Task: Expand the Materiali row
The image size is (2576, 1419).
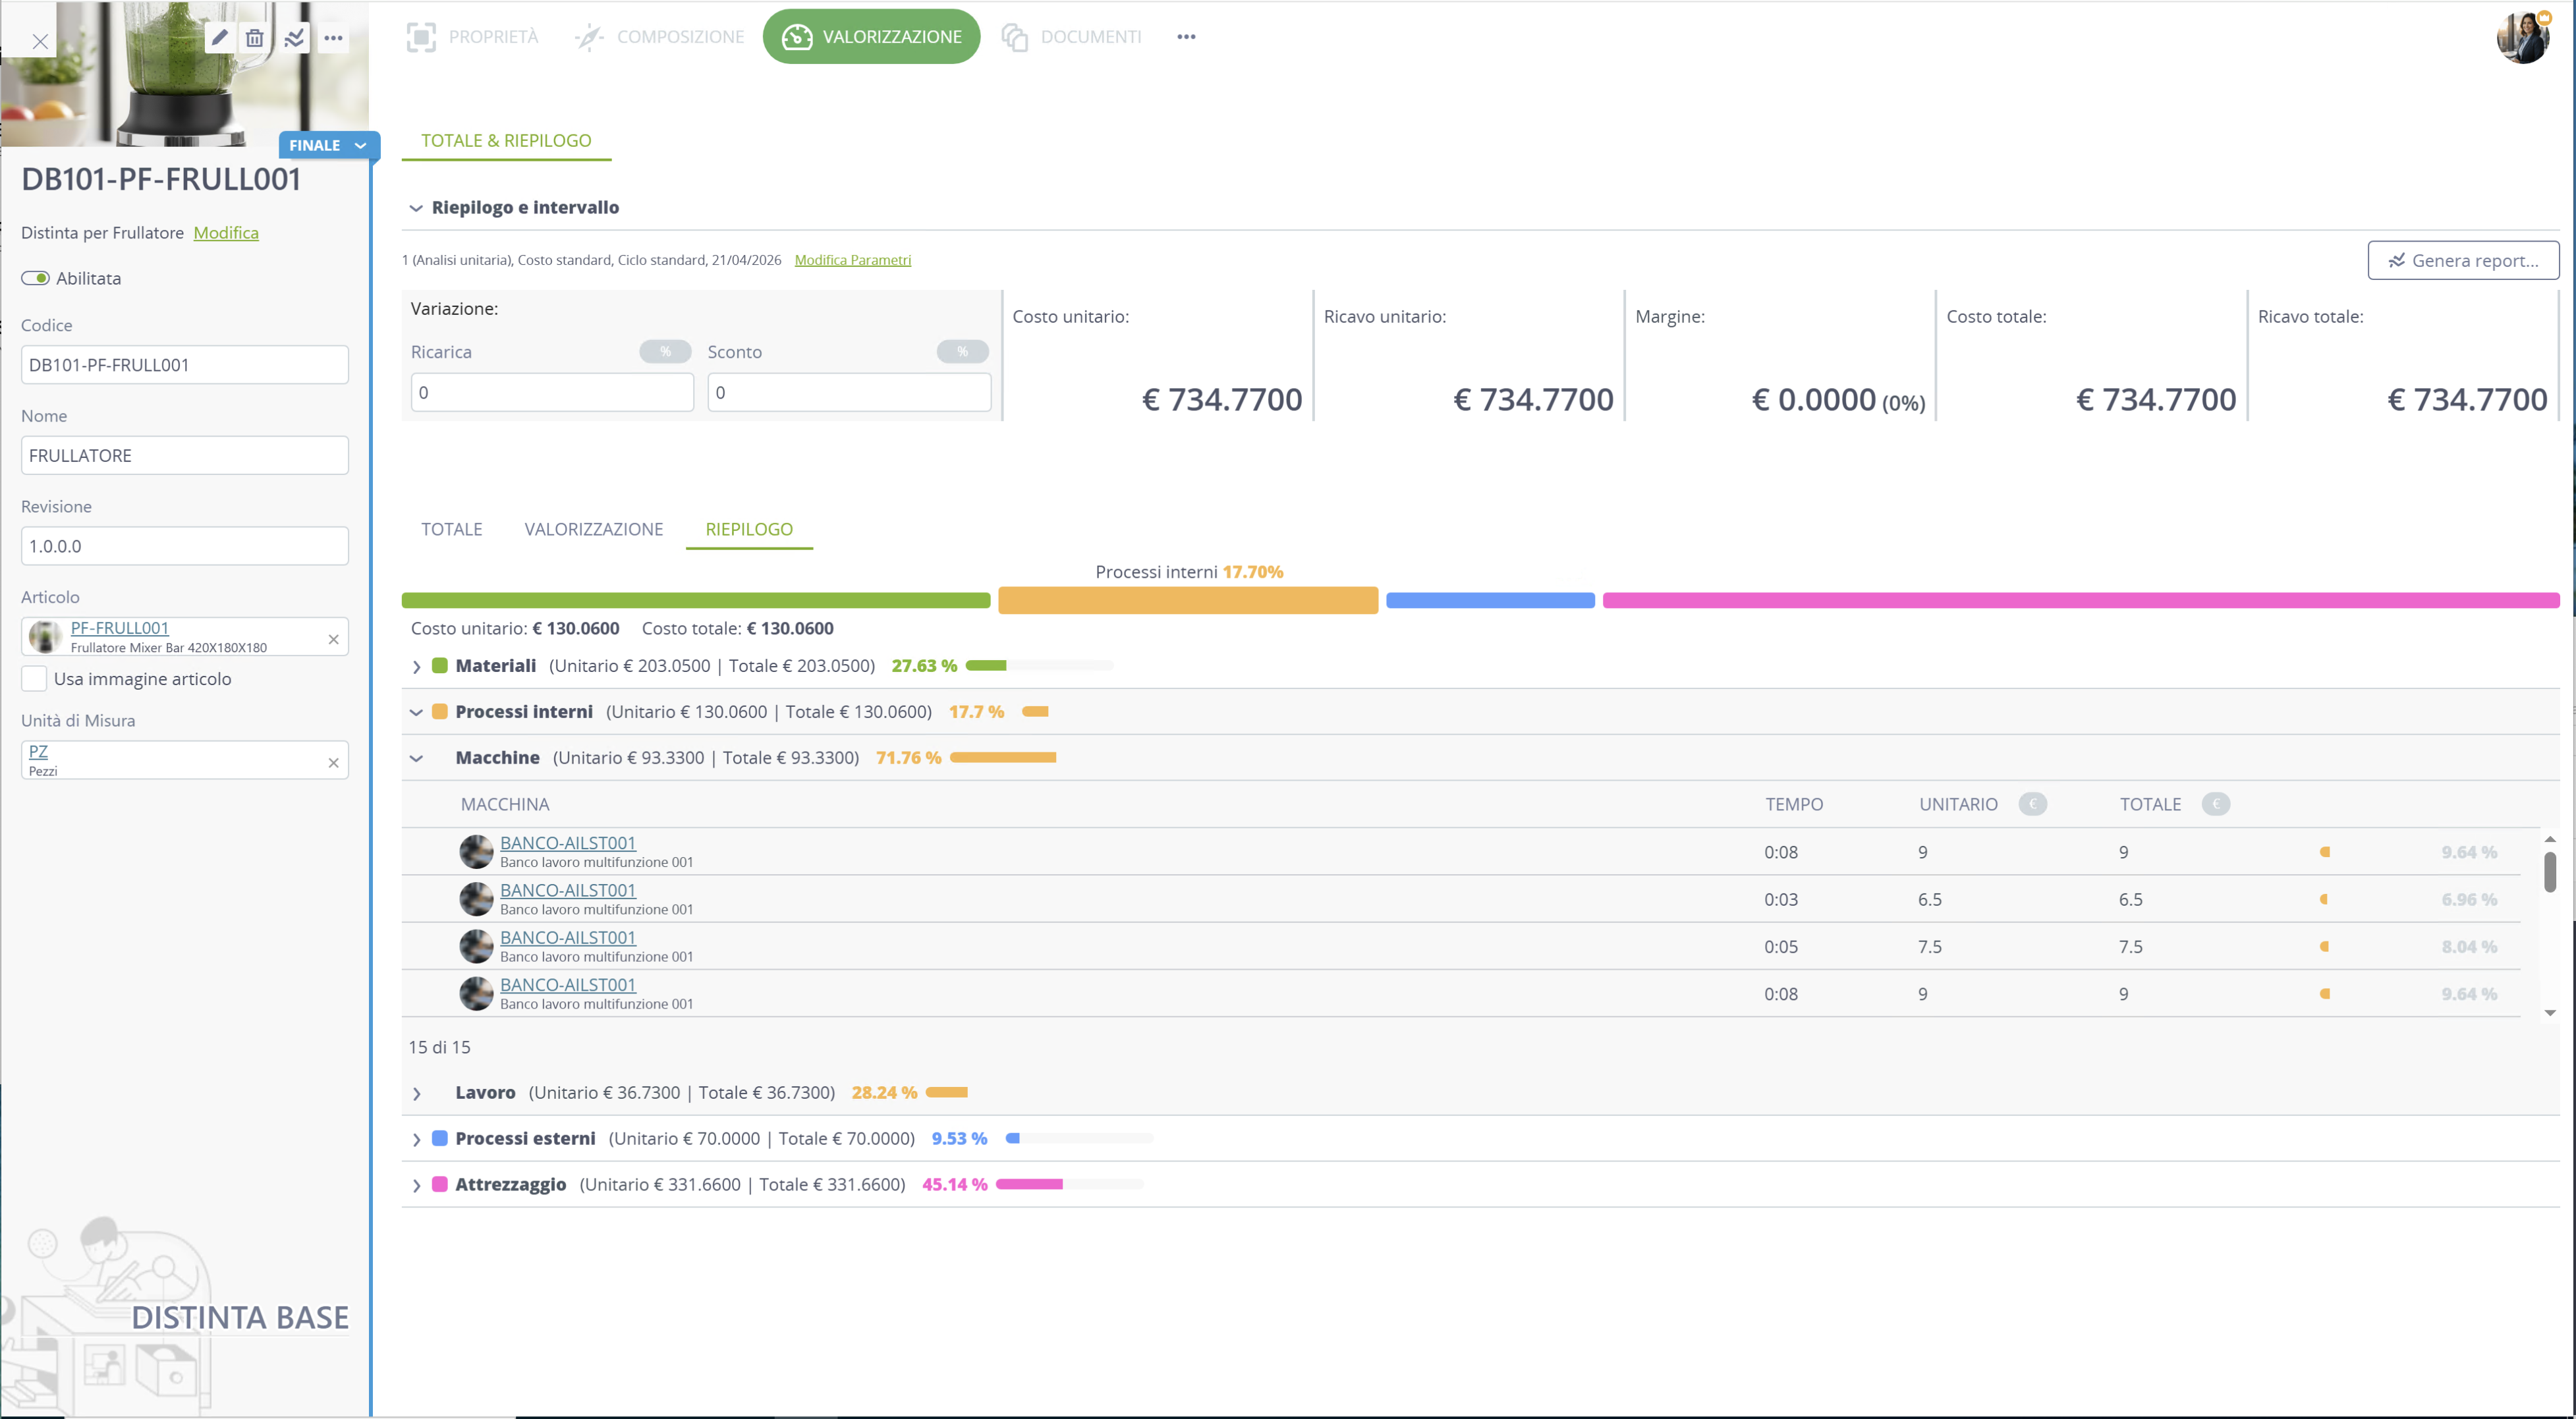Action: pyautogui.click(x=417, y=667)
